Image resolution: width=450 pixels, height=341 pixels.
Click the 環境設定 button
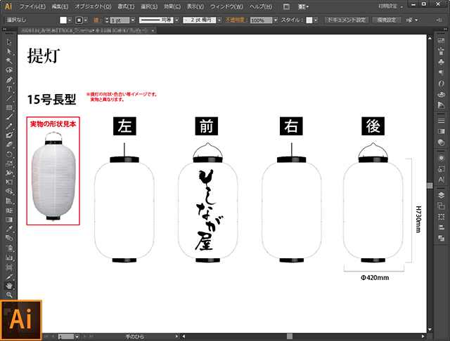(x=387, y=20)
